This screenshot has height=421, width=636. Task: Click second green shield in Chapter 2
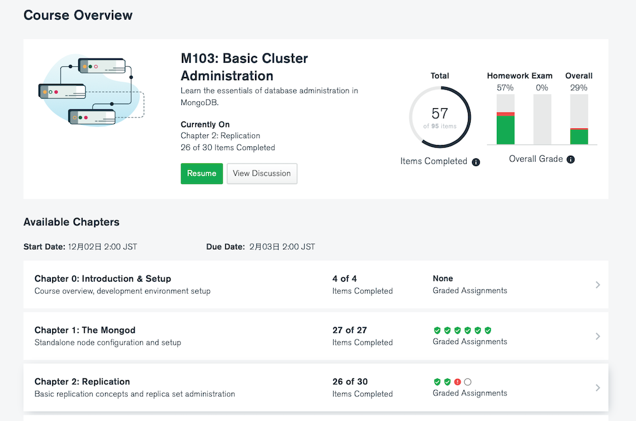447,382
